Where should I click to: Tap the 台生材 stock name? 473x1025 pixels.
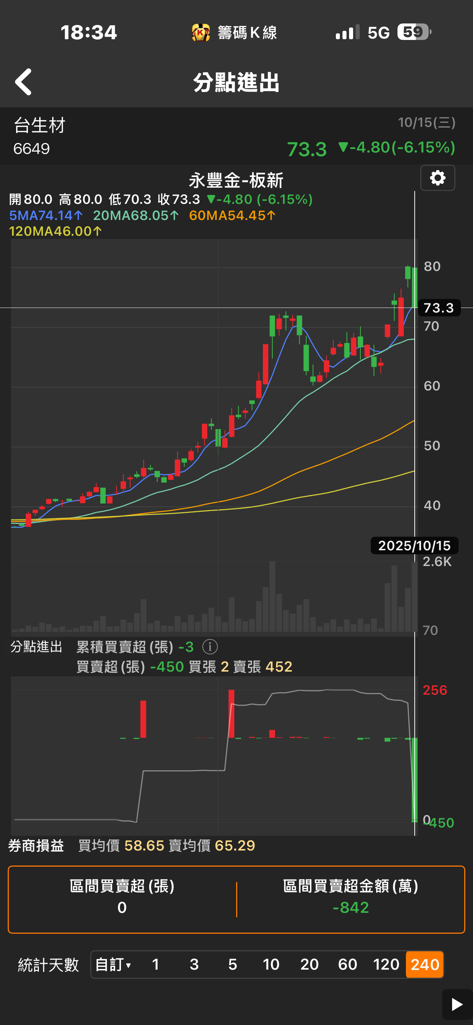(x=40, y=126)
